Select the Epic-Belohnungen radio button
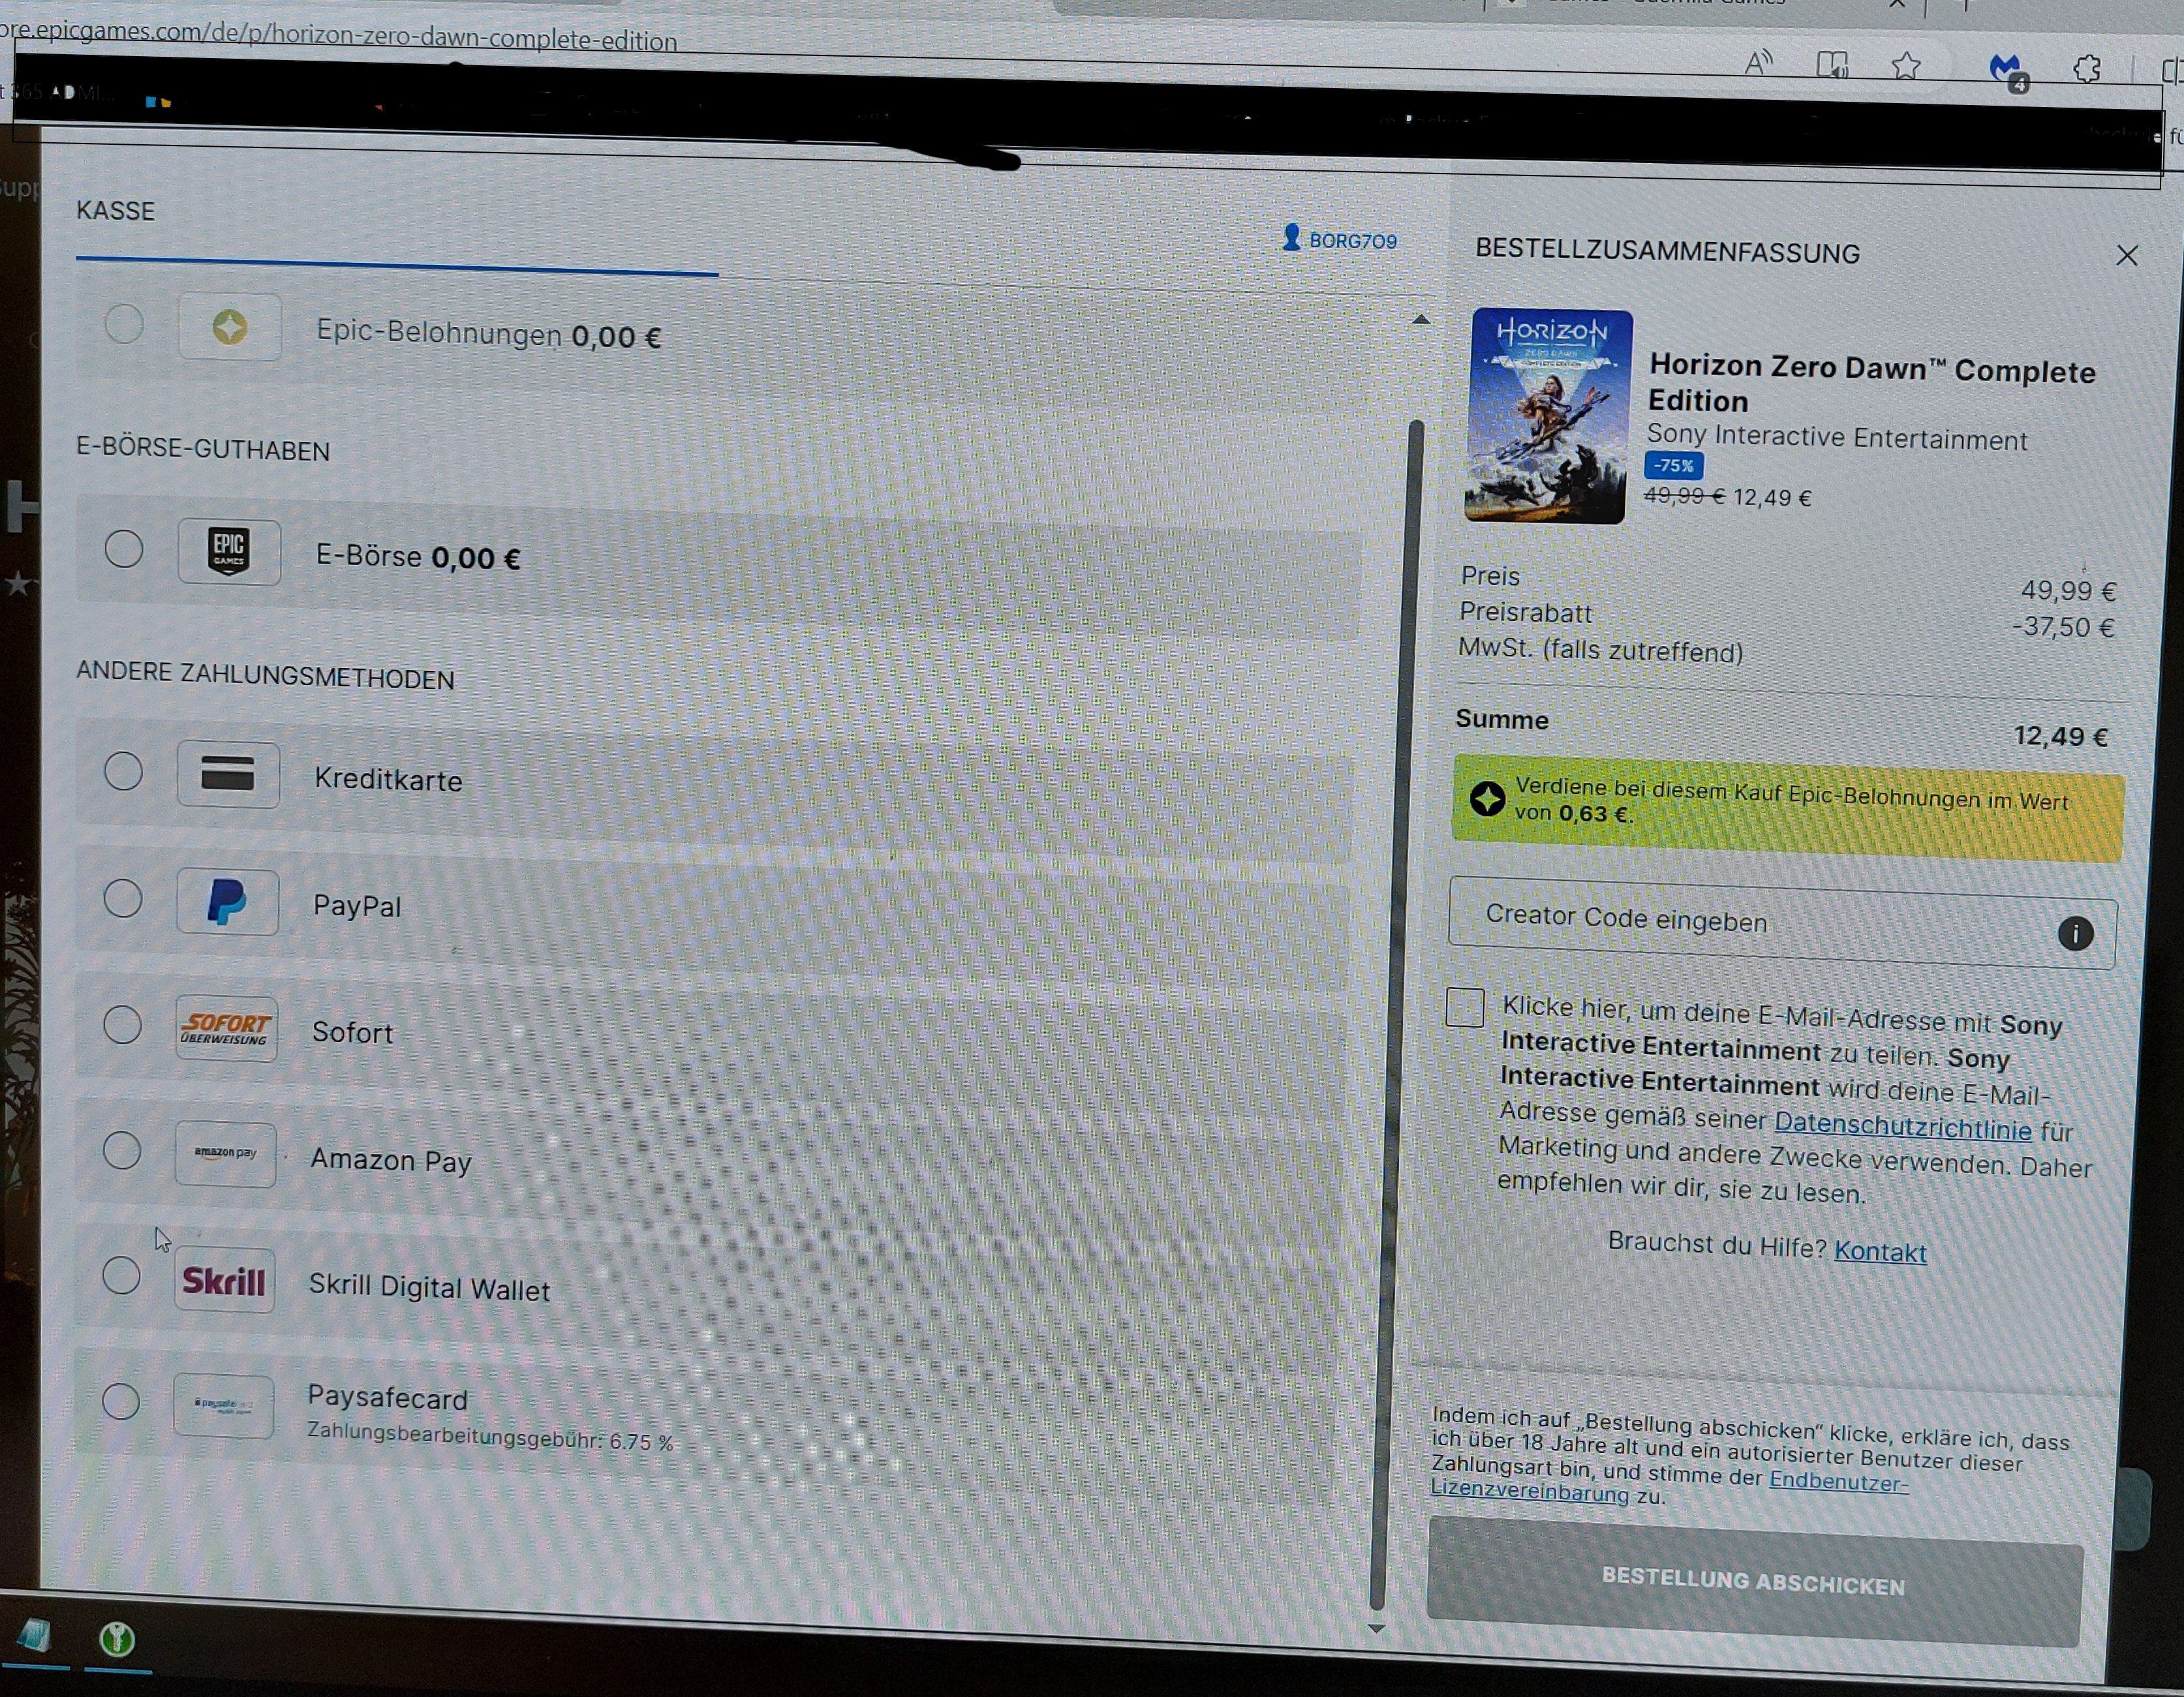Image resolution: width=2184 pixels, height=1697 pixels. coord(125,325)
